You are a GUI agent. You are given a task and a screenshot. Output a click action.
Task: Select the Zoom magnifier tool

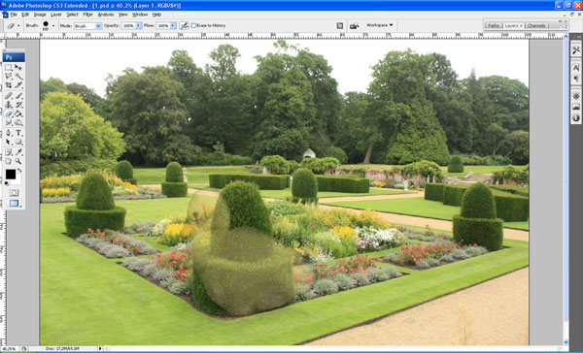click(x=17, y=161)
